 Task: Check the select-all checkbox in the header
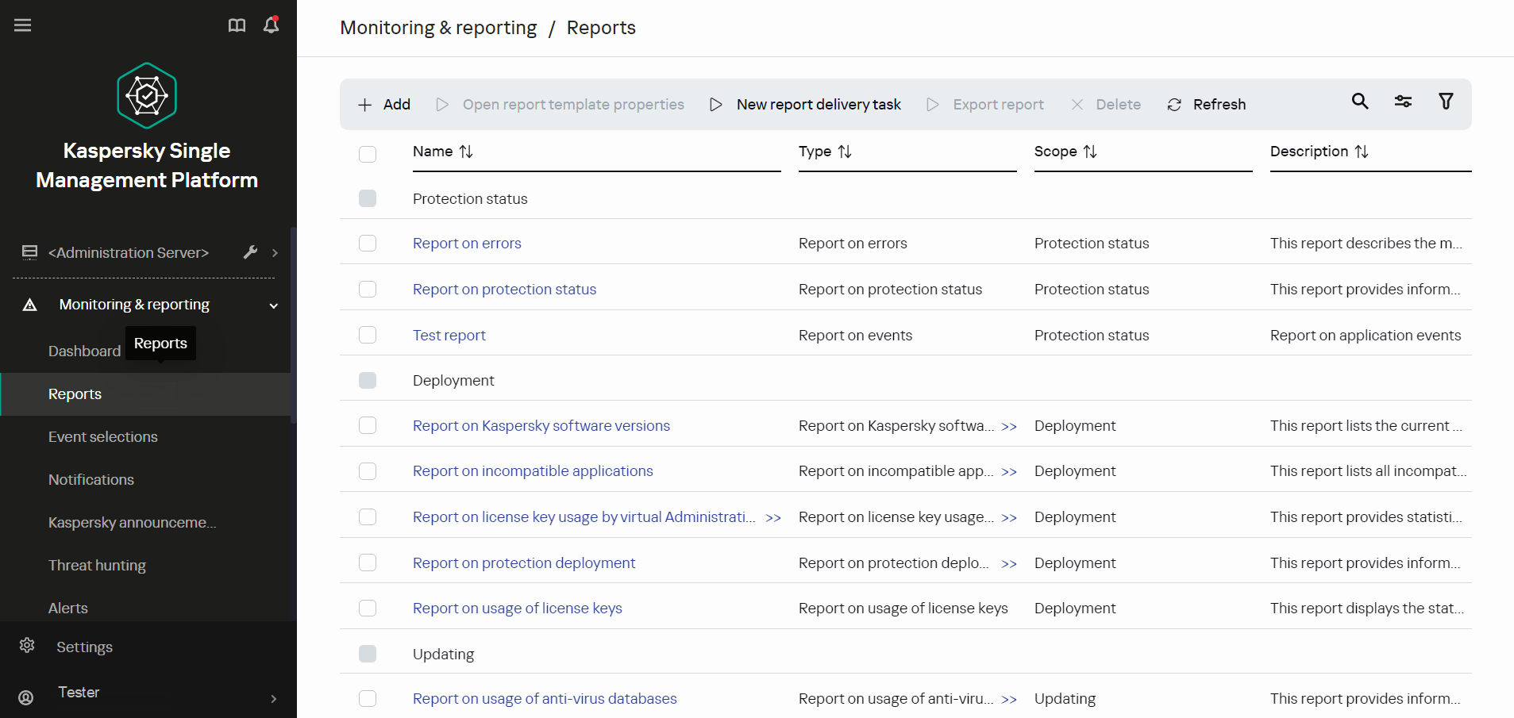pos(368,154)
